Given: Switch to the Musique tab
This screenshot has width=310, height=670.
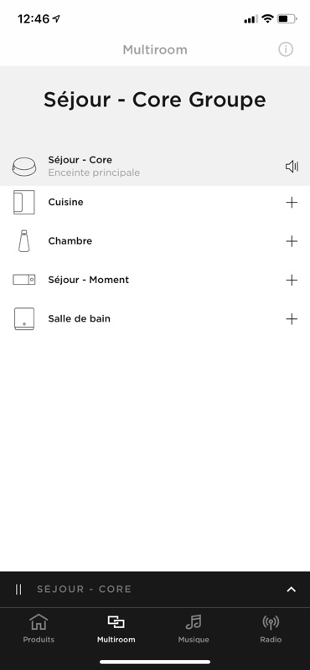Looking at the screenshot, I should click(x=194, y=628).
